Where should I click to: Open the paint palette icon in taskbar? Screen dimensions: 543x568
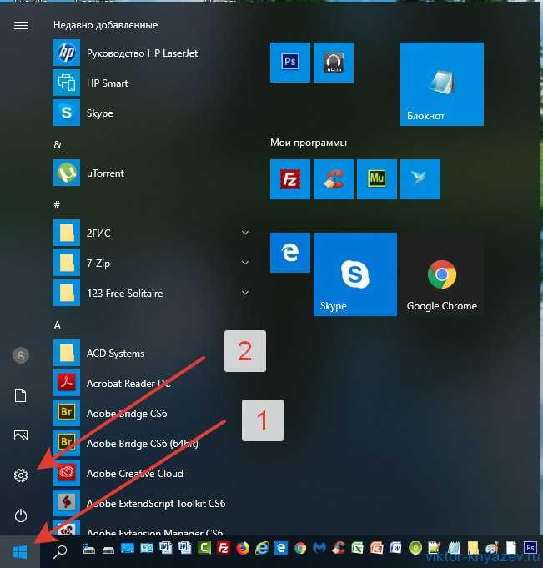(491, 548)
